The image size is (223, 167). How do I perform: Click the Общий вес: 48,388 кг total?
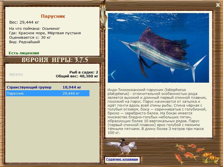coord(77,76)
